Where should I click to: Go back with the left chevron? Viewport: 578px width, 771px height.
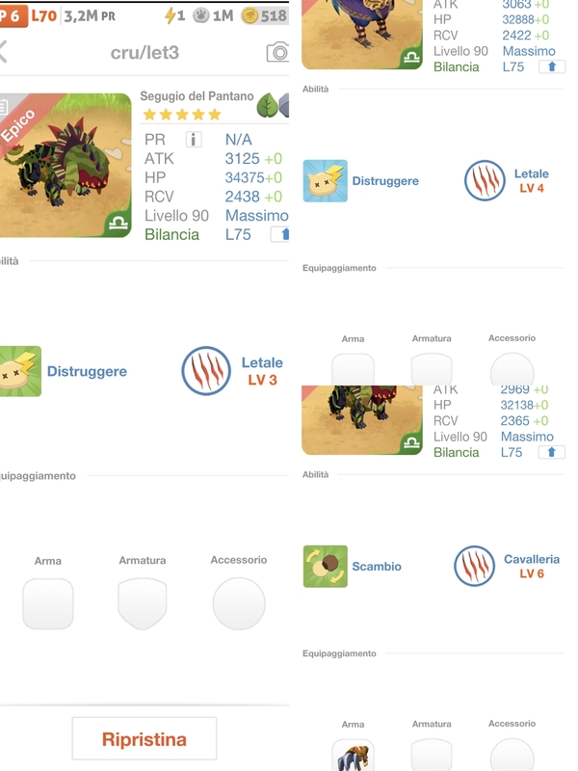(x=4, y=52)
